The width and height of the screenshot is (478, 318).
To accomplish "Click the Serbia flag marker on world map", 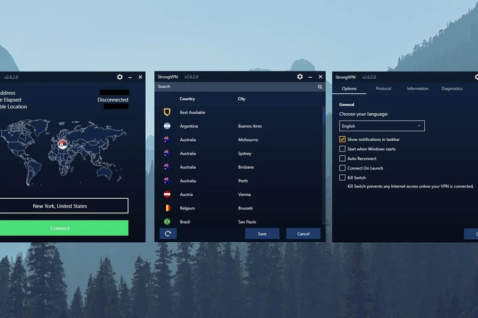I will pos(63,144).
